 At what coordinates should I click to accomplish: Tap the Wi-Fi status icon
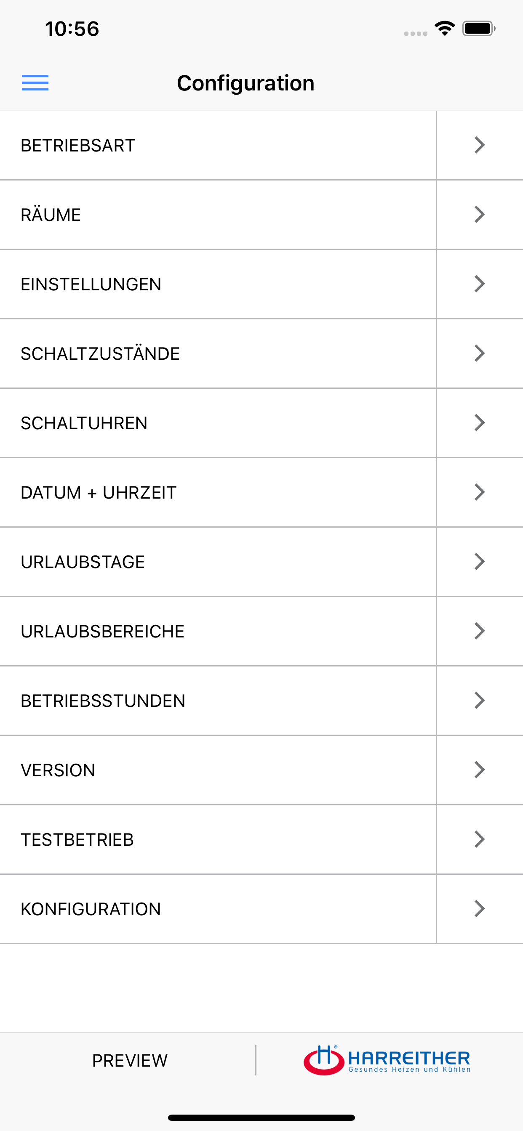[445, 27]
